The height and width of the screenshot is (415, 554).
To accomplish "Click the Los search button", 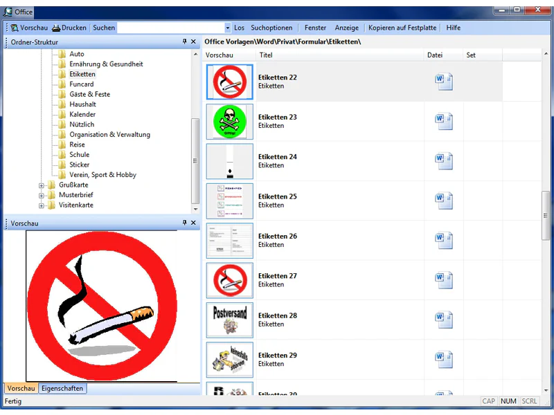I will tap(239, 28).
